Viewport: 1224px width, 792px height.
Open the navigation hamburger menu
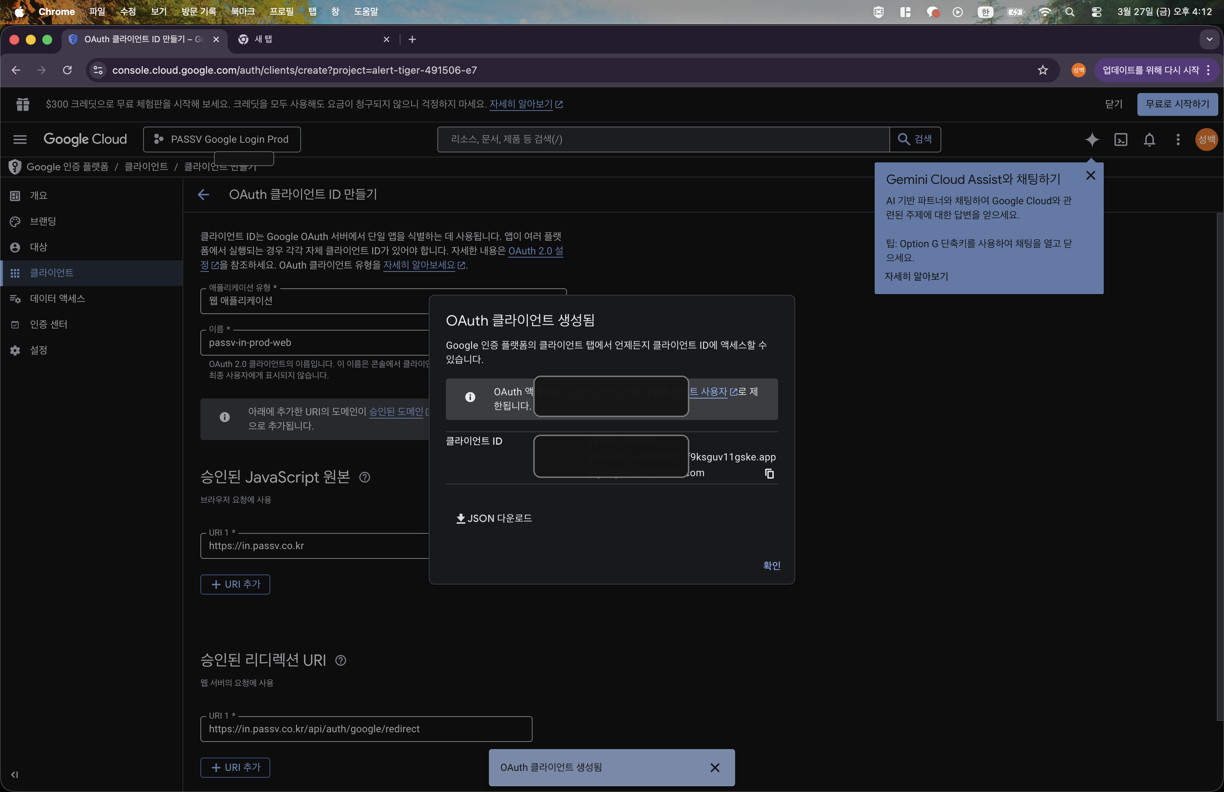pyautogui.click(x=20, y=139)
